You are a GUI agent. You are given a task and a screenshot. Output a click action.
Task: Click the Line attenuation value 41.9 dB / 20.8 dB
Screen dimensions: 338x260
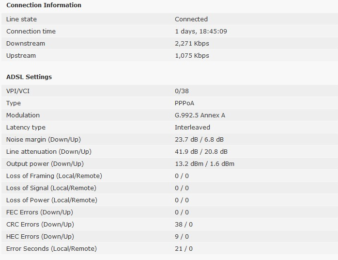pyautogui.click(x=201, y=152)
